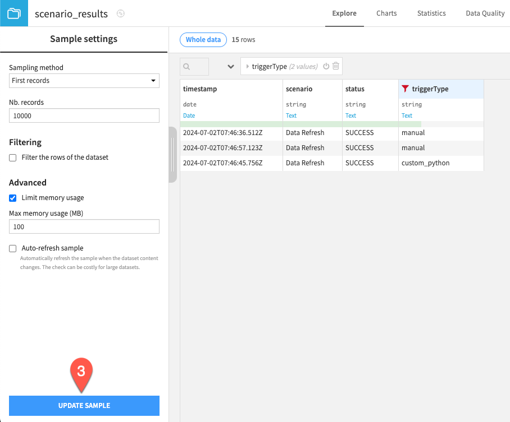Disable the Limit memory usage checkbox
Image resolution: width=510 pixels, height=422 pixels.
coord(12,197)
